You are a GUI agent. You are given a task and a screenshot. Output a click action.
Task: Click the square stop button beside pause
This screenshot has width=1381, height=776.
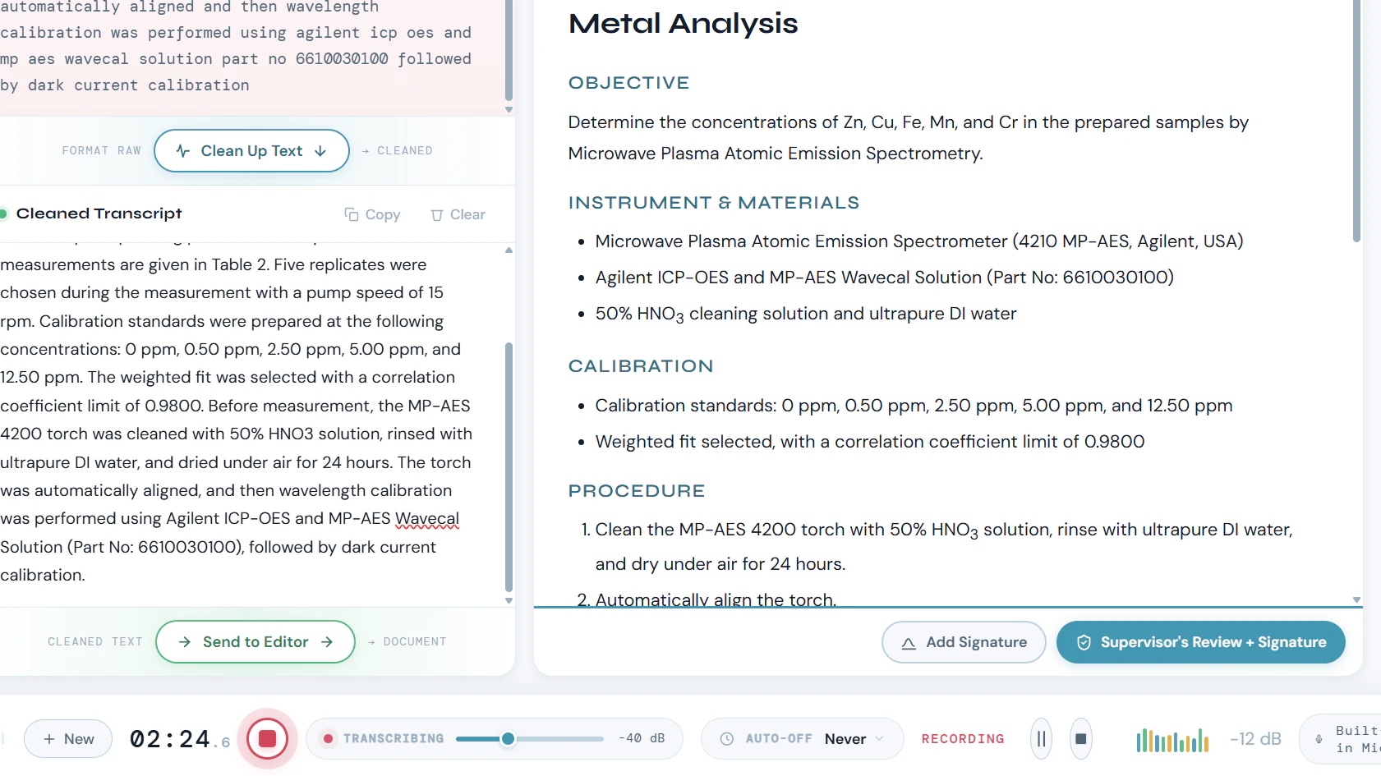1080,738
